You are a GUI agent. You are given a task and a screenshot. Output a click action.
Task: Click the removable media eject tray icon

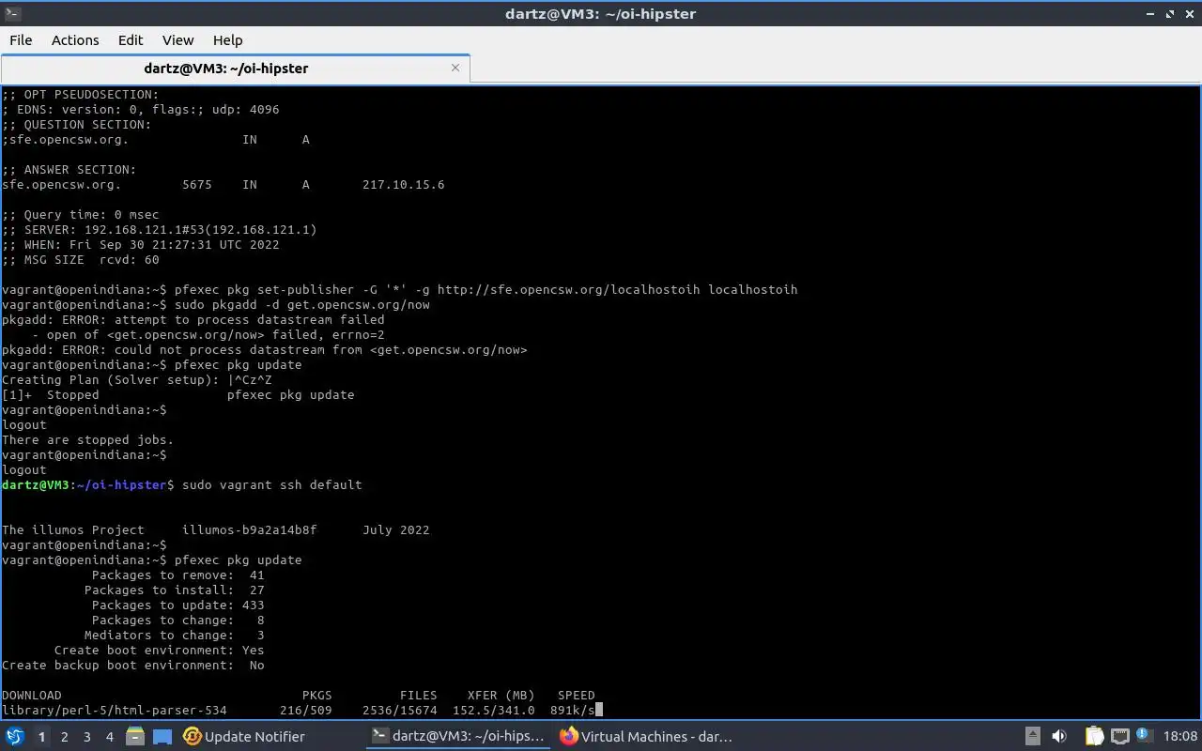tap(1032, 737)
